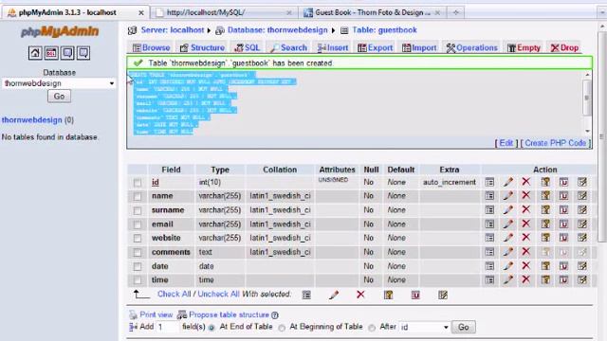Add index icon on surname row
Screen dimensions: 607x341
582,210
